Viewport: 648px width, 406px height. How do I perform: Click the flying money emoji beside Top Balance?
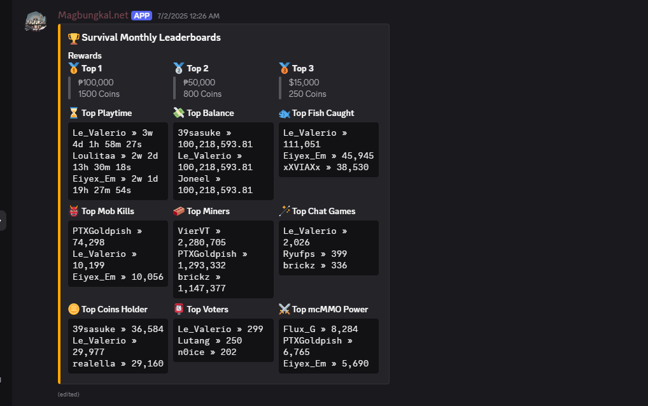coord(179,113)
